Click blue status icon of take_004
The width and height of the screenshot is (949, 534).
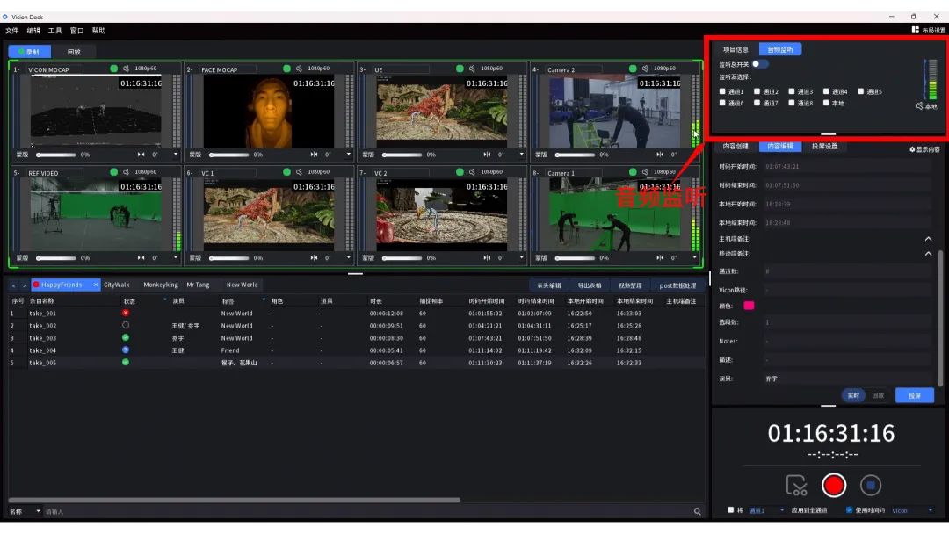pyautogui.click(x=126, y=350)
